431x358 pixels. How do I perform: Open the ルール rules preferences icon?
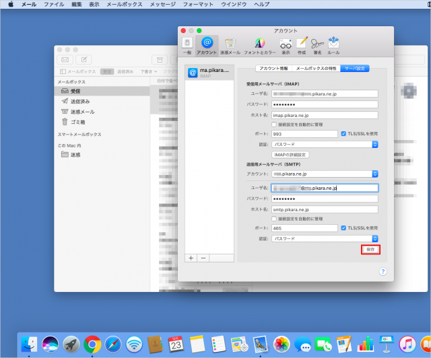[334, 44]
